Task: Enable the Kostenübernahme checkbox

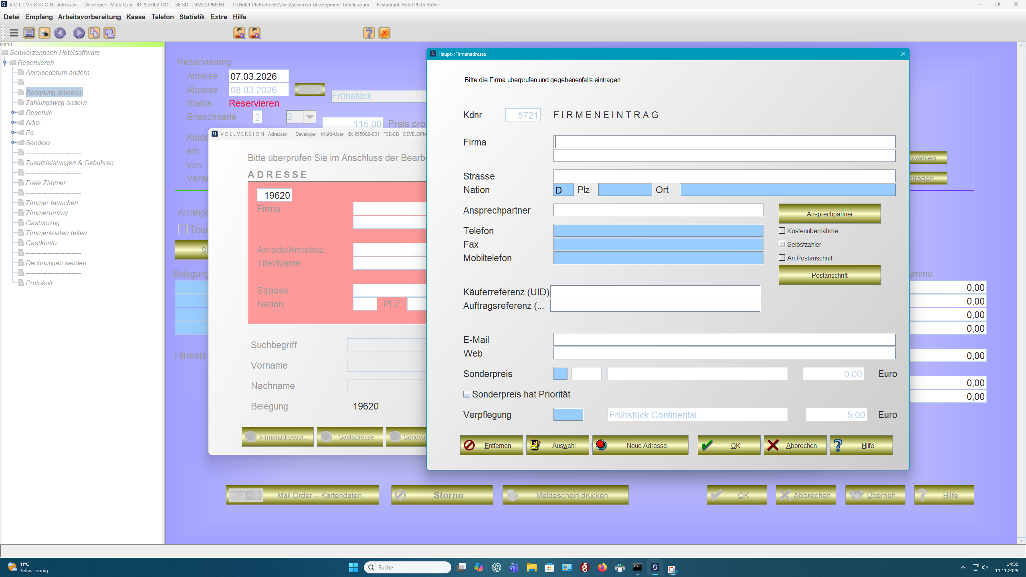Action: (782, 230)
